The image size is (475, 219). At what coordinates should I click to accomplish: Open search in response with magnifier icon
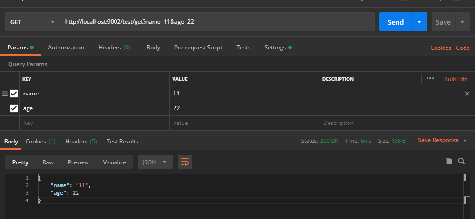(x=461, y=161)
